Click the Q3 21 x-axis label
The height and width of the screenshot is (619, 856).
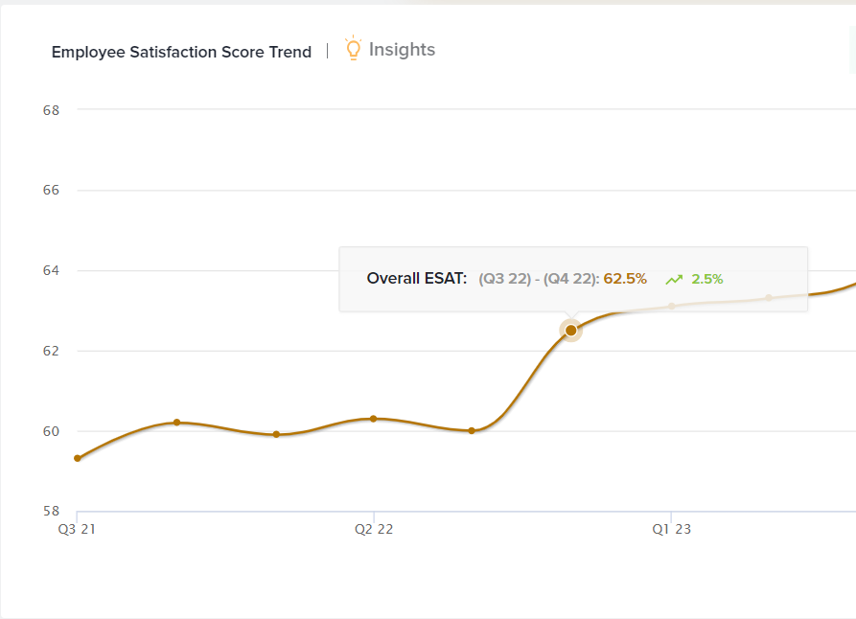78,529
